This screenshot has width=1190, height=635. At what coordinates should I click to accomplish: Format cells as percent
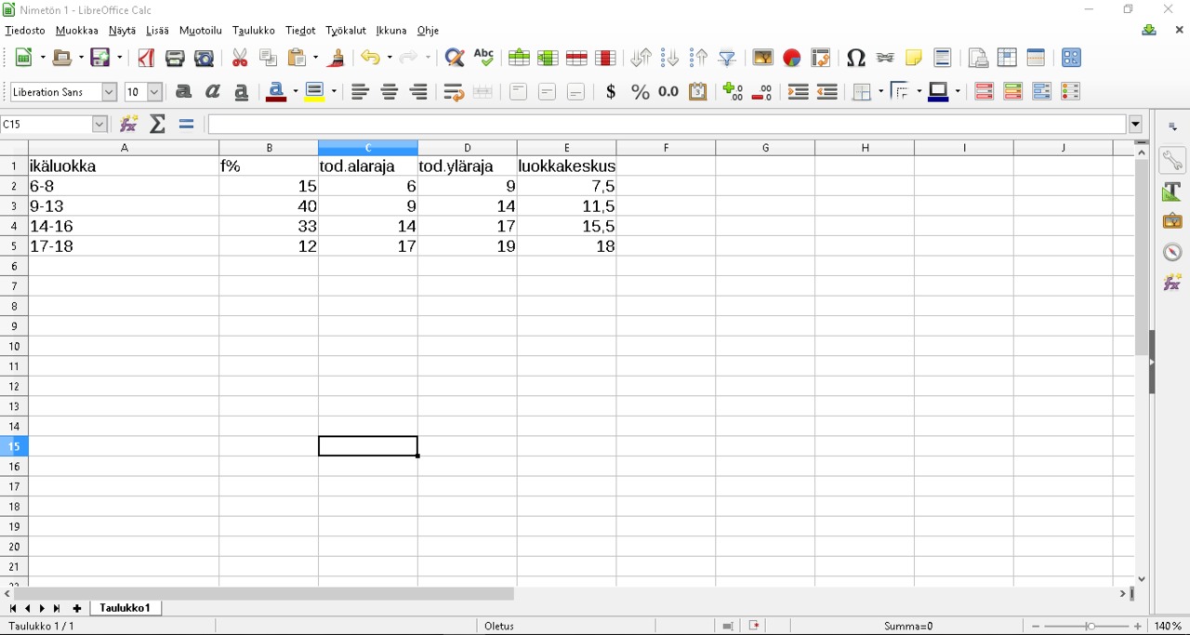(640, 92)
